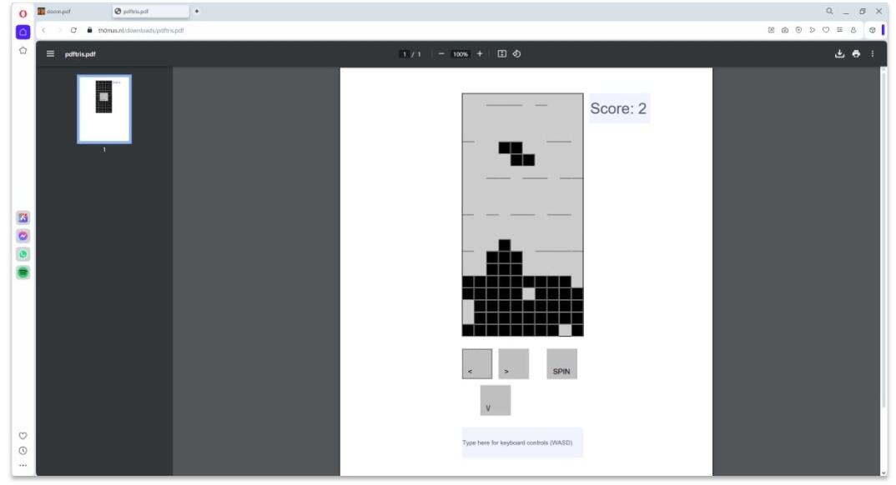
Task: Take a snapshot with the camera icon
Action: [784, 30]
